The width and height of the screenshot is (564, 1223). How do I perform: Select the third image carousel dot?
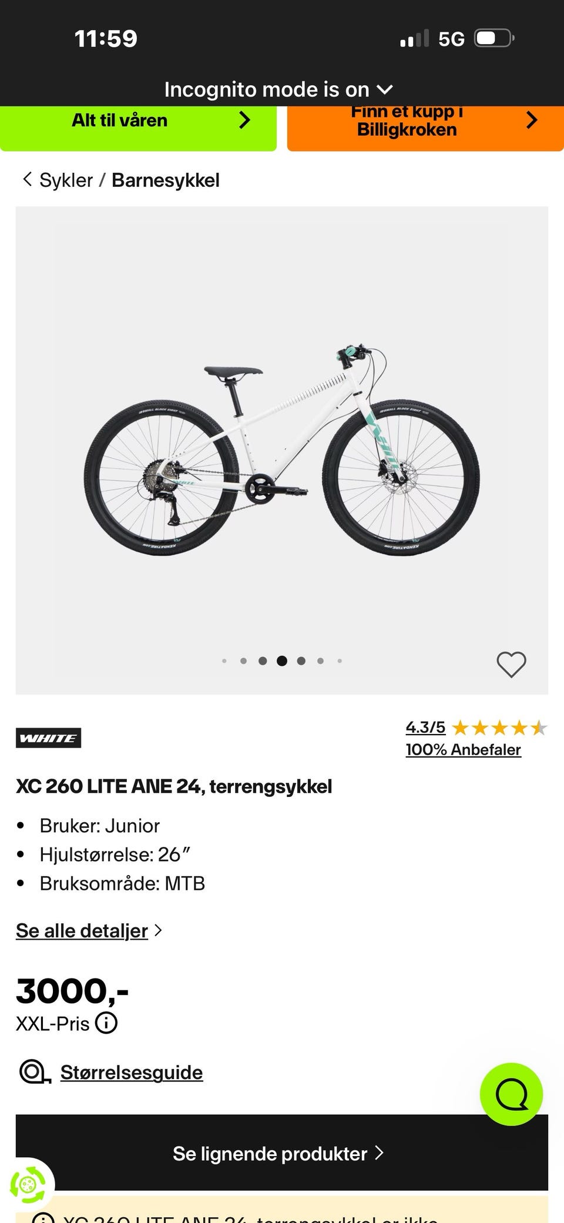point(263,661)
